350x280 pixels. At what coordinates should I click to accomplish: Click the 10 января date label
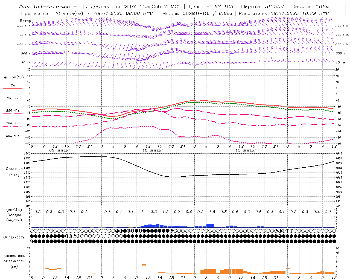153,150
